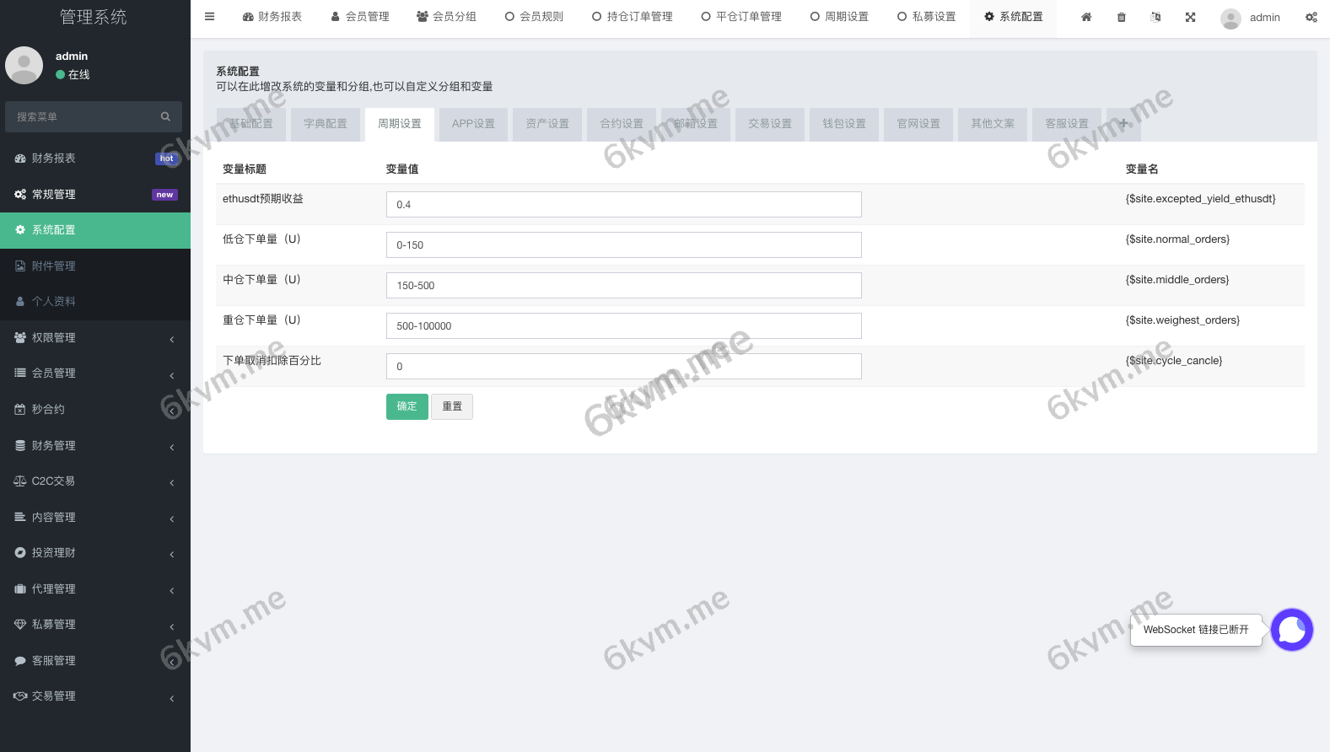Click the search magnifier icon in sidebar
The width and height of the screenshot is (1330, 752).
(x=165, y=116)
